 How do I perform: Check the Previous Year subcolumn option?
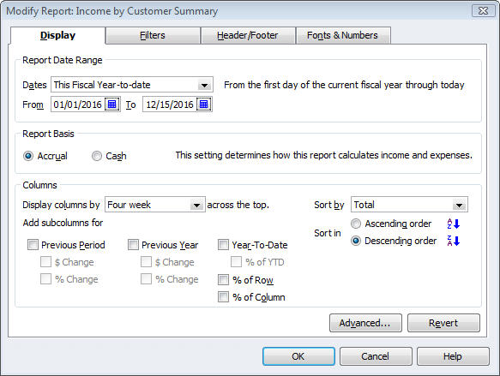133,245
